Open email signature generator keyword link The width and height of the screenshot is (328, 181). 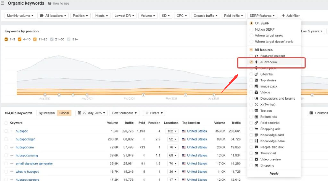34,164
